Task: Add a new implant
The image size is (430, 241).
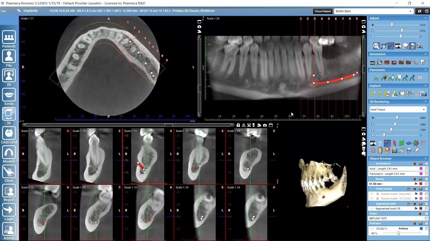Action: click(373, 94)
